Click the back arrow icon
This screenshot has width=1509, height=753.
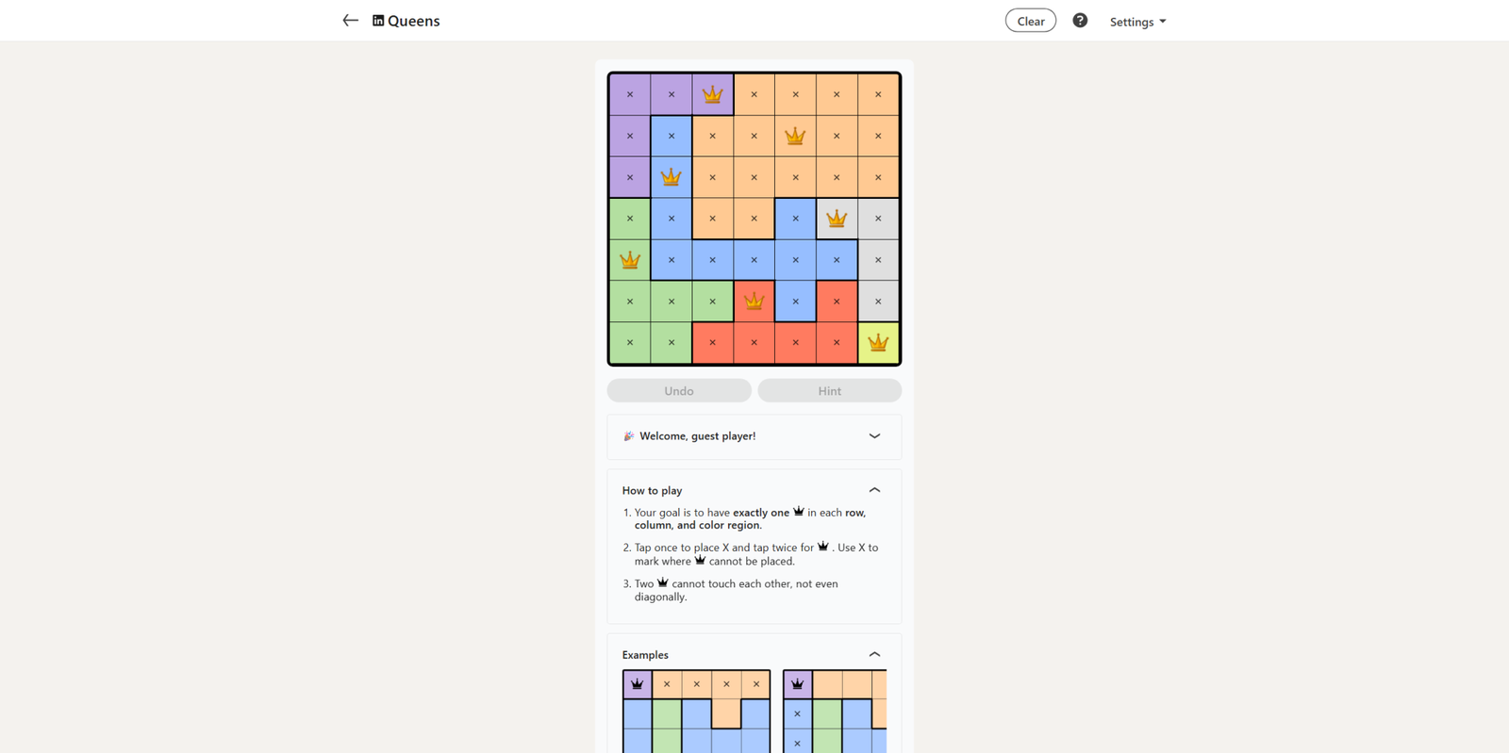pyautogui.click(x=350, y=21)
